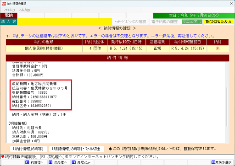The width and height of the screenshot is (235, 166).
Task: Click the 本日:令和5年8月30日(水) date banner
Action: 194,16
